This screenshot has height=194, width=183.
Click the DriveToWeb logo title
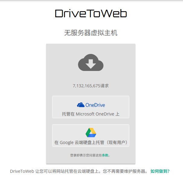coord(91,13)
